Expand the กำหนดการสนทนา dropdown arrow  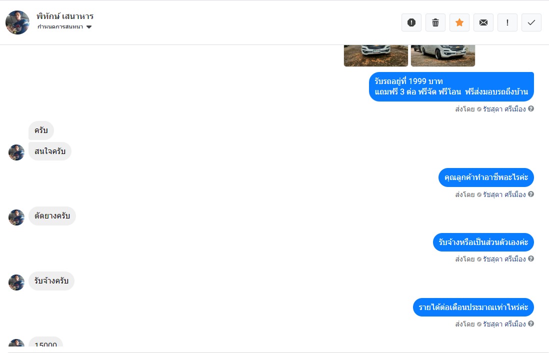tap(89, 27)
